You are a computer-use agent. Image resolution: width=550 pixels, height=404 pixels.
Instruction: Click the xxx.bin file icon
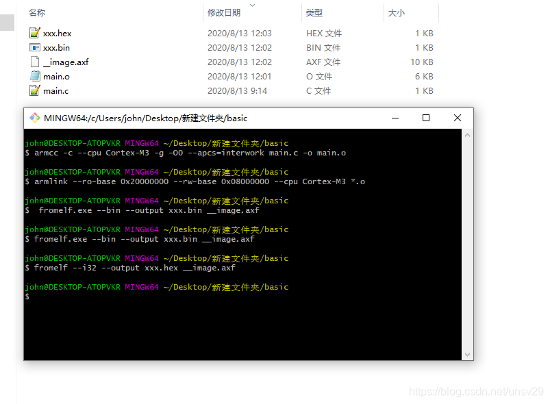[35, 47]
